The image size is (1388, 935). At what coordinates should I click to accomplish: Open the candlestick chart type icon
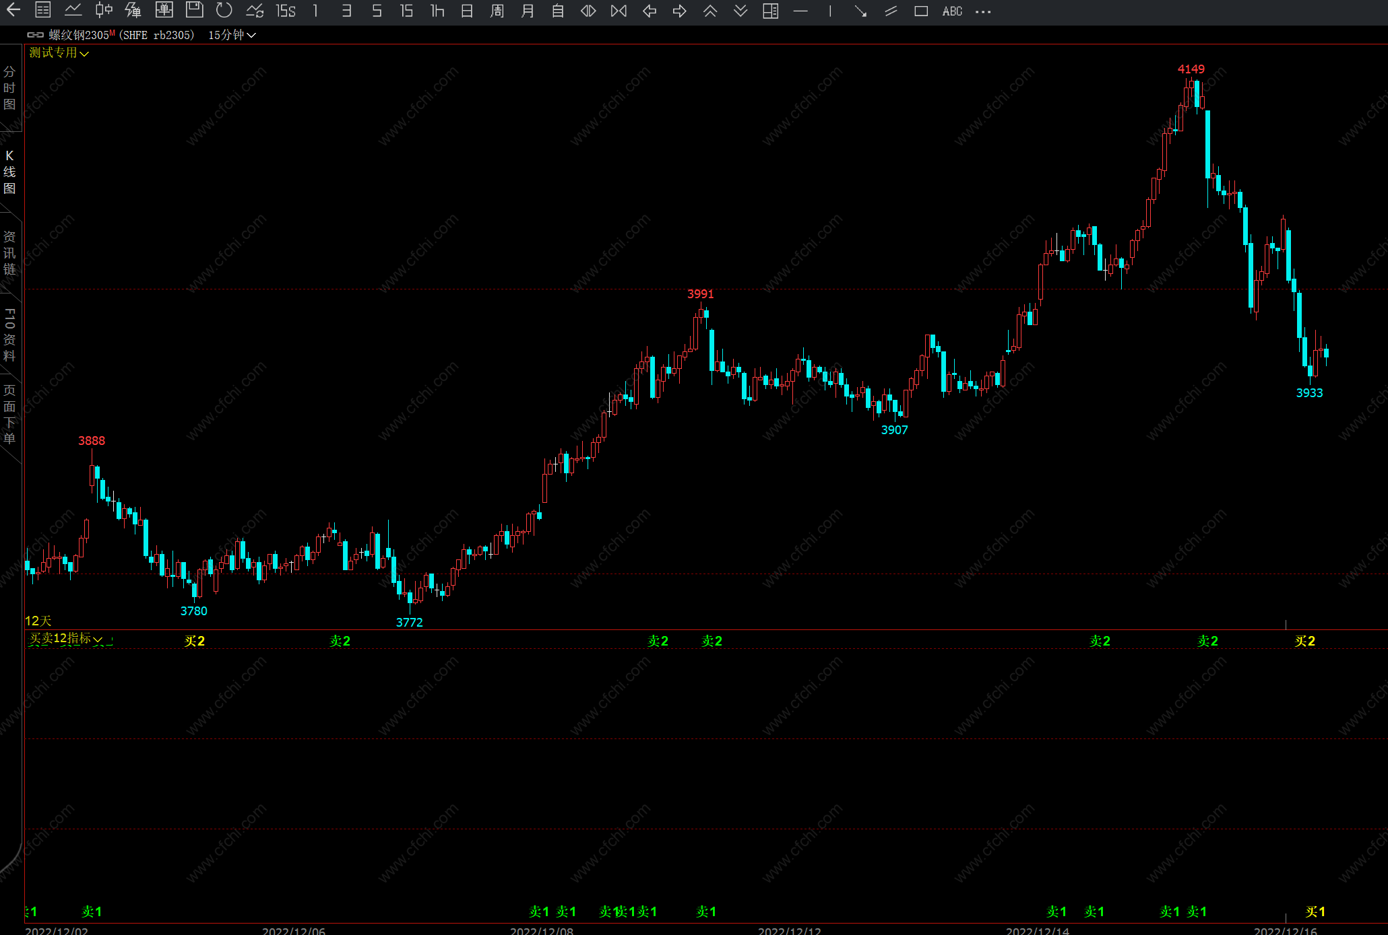click(x=103, y=10)
